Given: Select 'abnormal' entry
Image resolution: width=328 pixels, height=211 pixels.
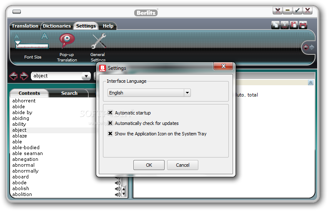Looking at the screenshot, I should (23, 165).
